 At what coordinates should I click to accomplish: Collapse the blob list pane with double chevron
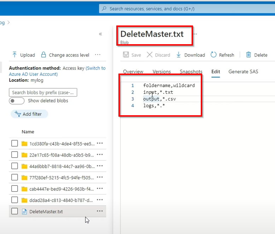pyautogui.click(x=100, y=34)
